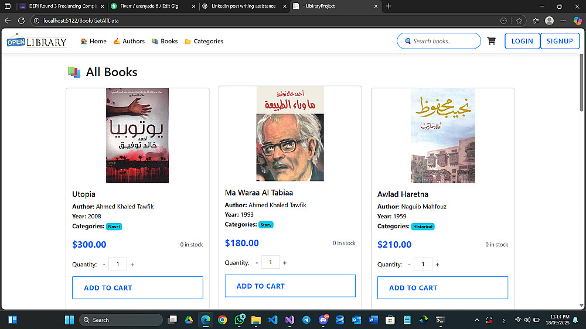Viewport: 586px width, 329px height.
Task: Open Microsoft Word from taskbar
Action: (373, 320)
